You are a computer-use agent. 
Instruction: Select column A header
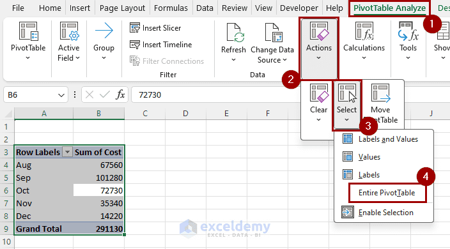[44, 114]
